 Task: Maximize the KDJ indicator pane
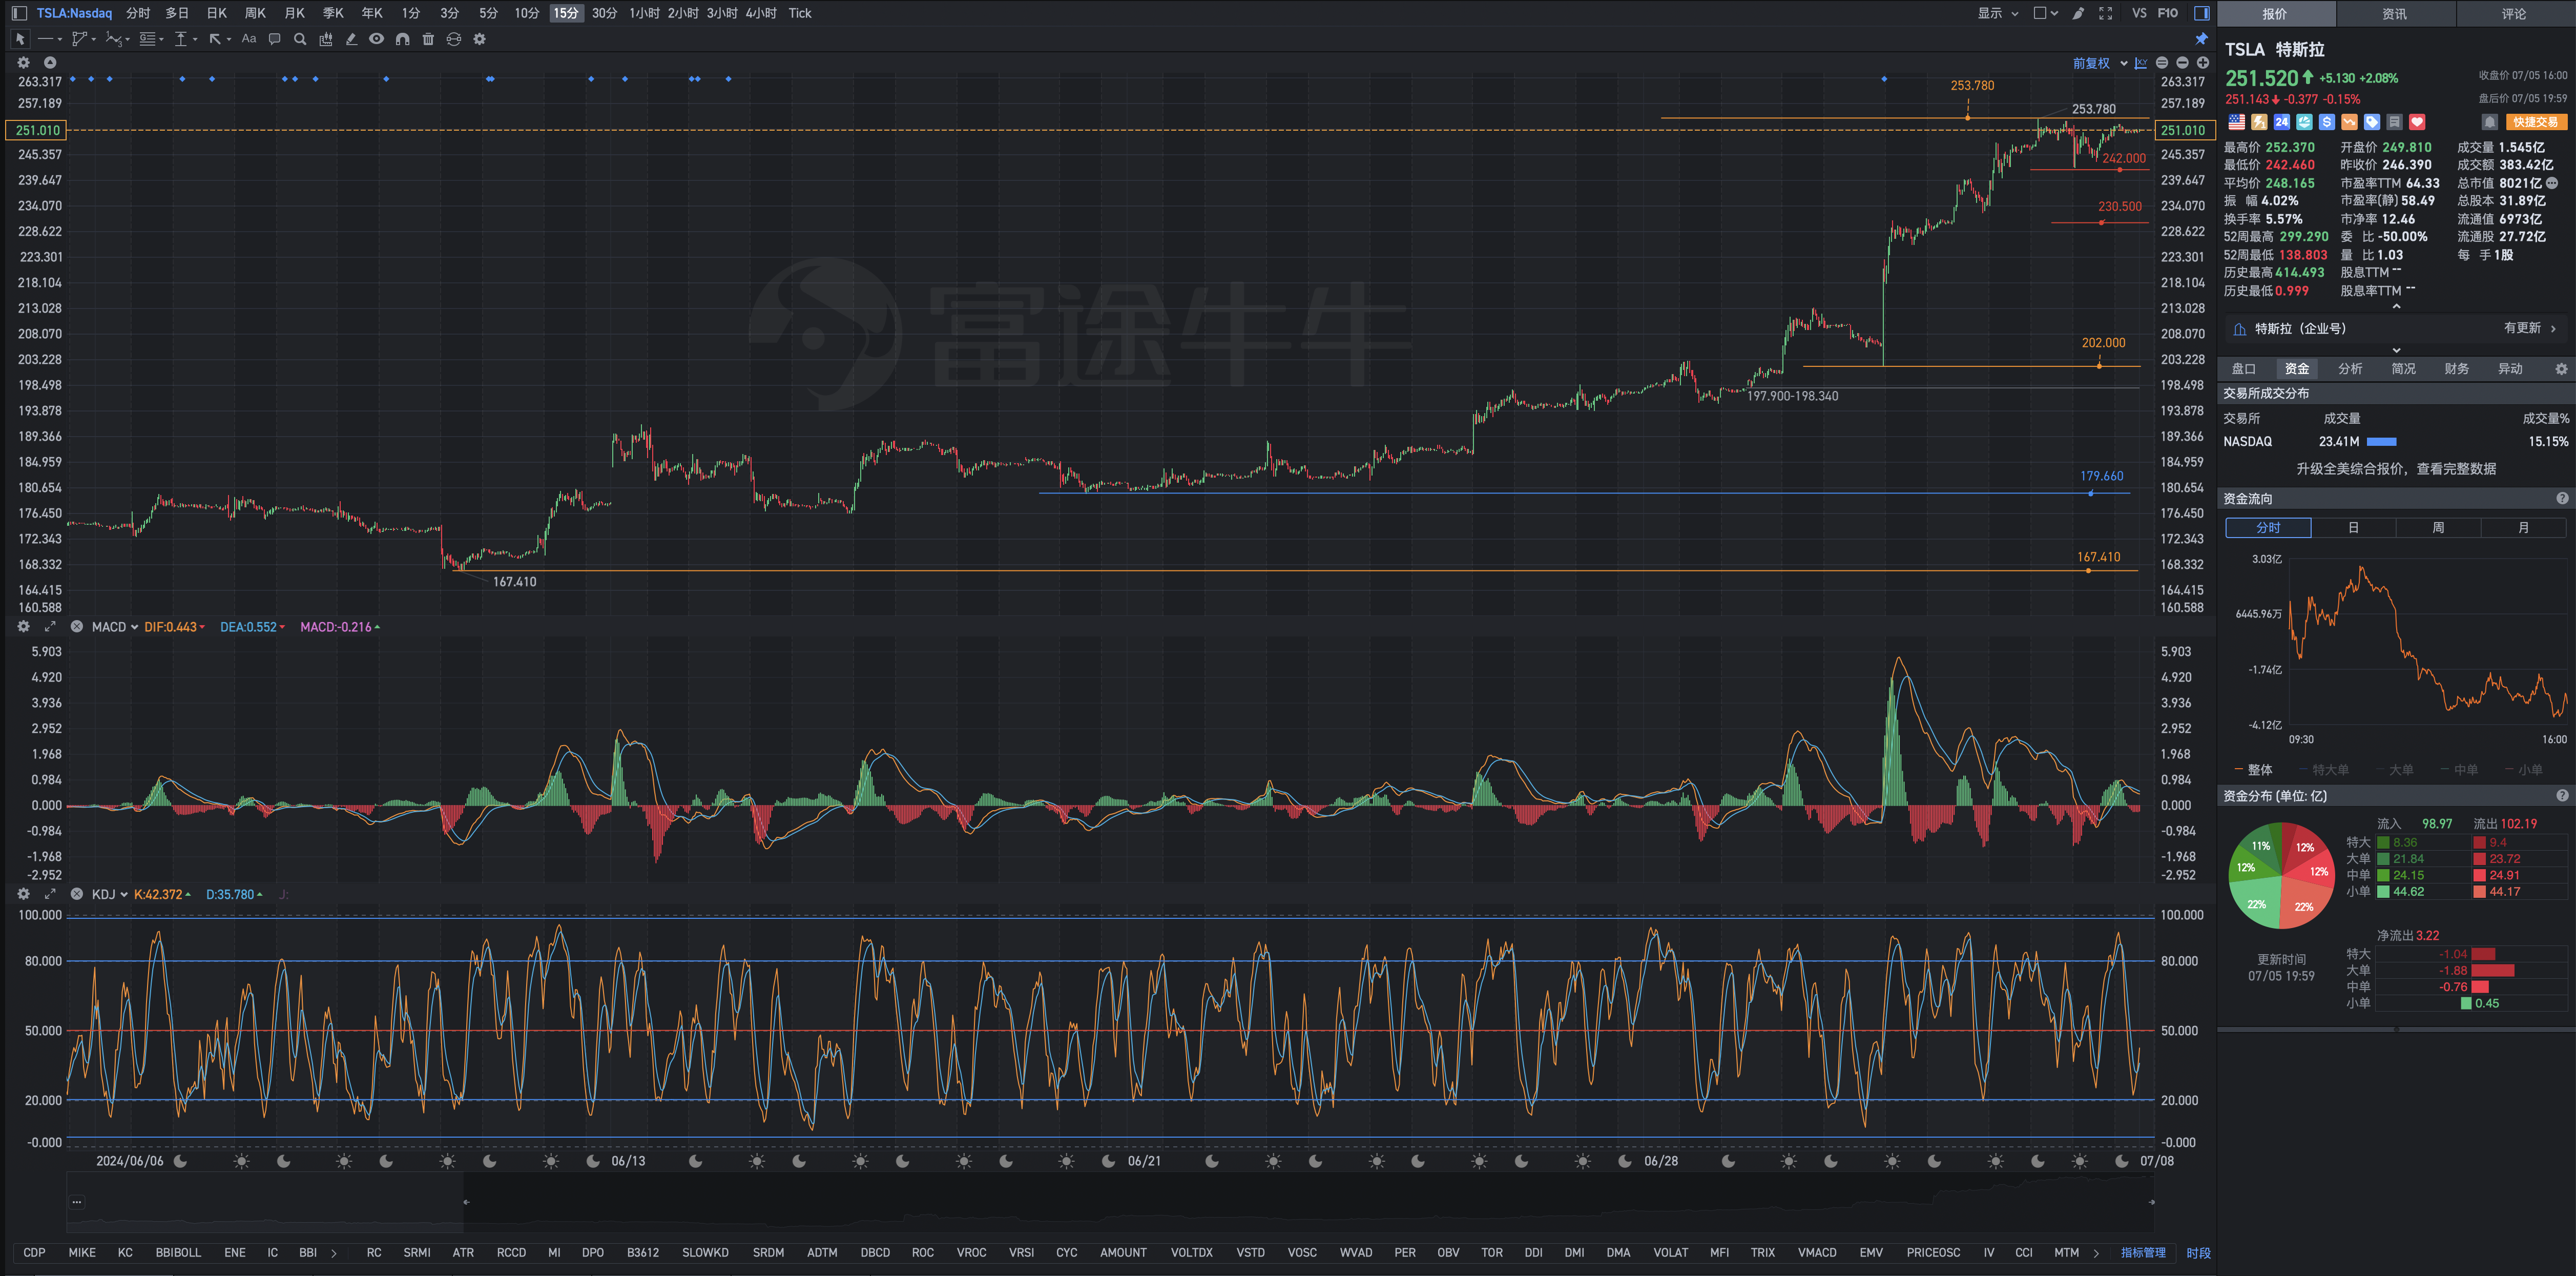[x=50, y=894]
